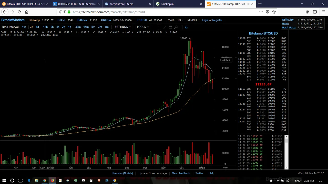The height and width of the screenshot is (184, 328).
Task: Go to the browser home page
Action: coord(27,12)
